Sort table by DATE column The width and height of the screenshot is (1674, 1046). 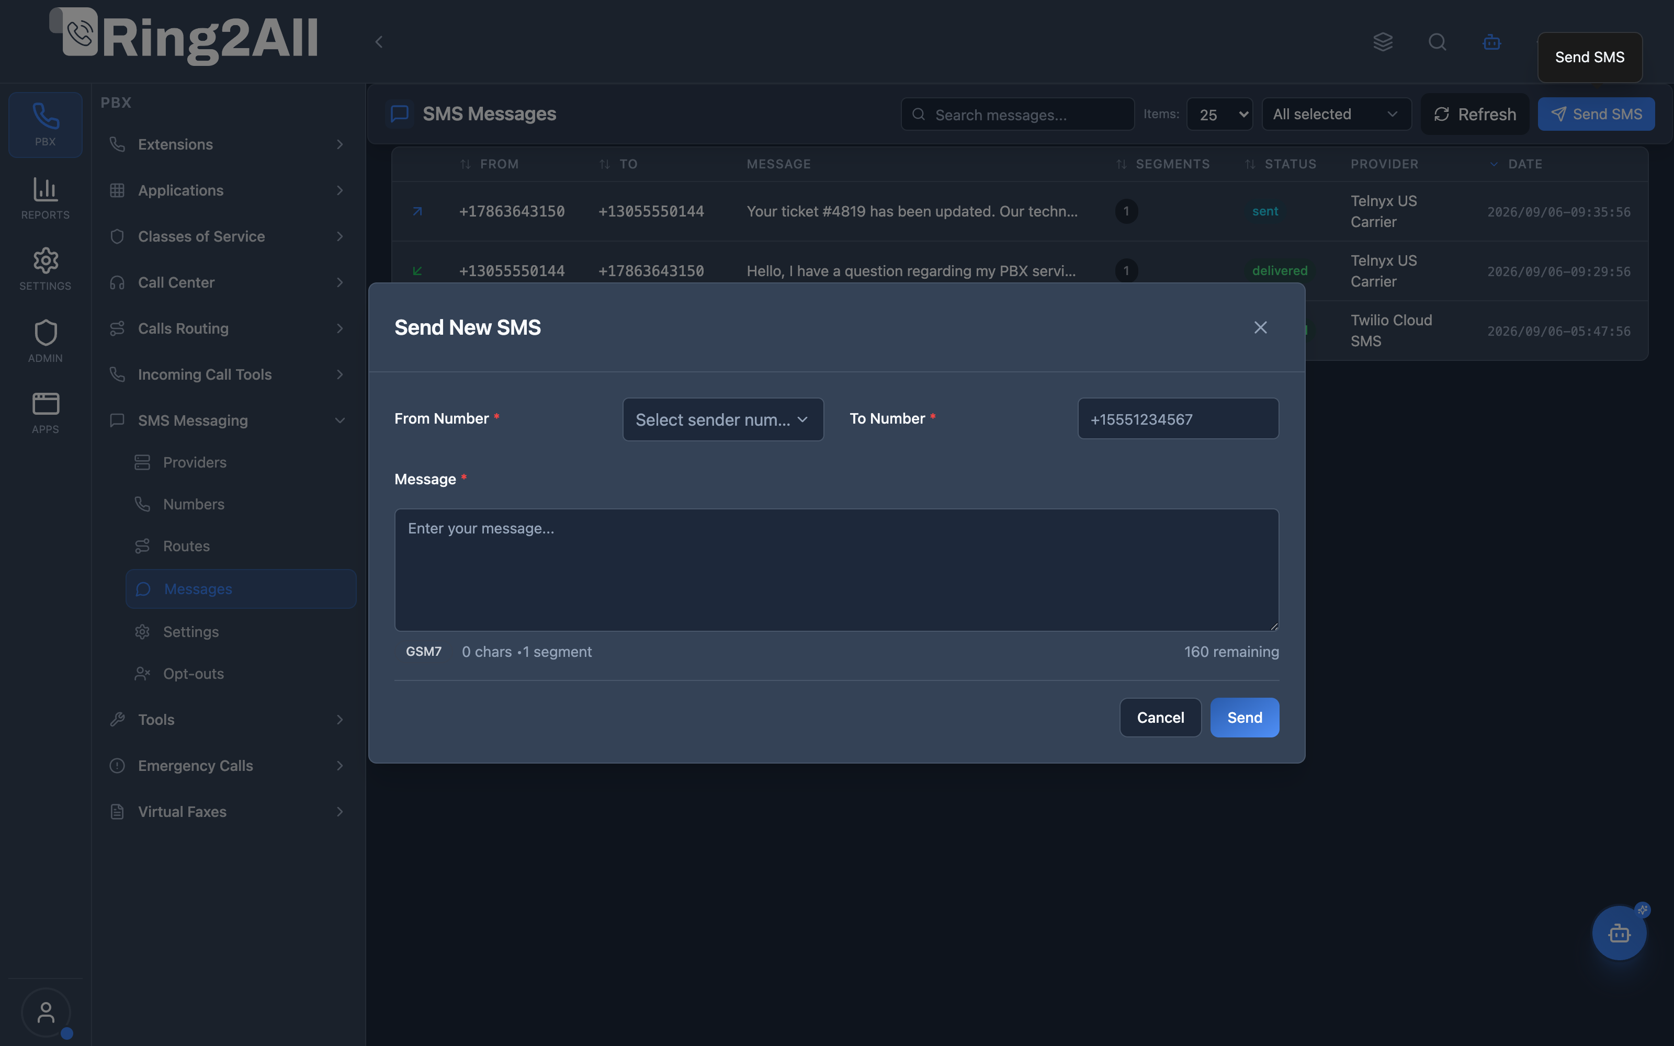pyautogui.click(x=1515, y=164)
